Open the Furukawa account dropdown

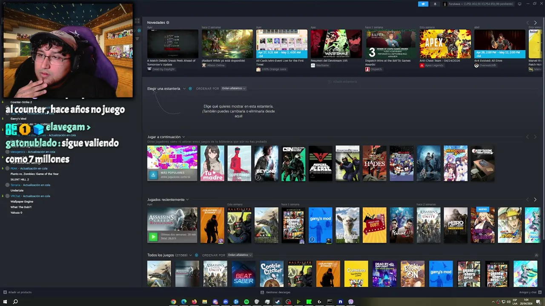pyautogui.click(x=479, y=4)
